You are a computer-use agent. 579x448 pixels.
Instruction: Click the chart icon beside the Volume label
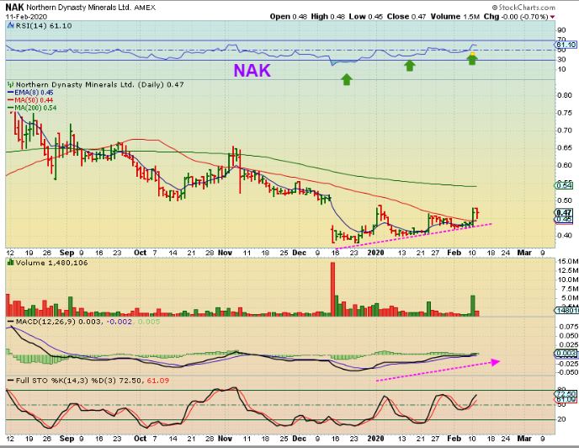click(10, 263)
